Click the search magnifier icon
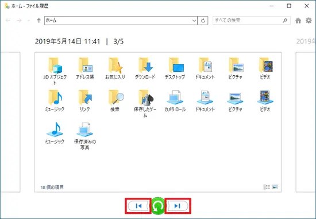 (285, 20)
